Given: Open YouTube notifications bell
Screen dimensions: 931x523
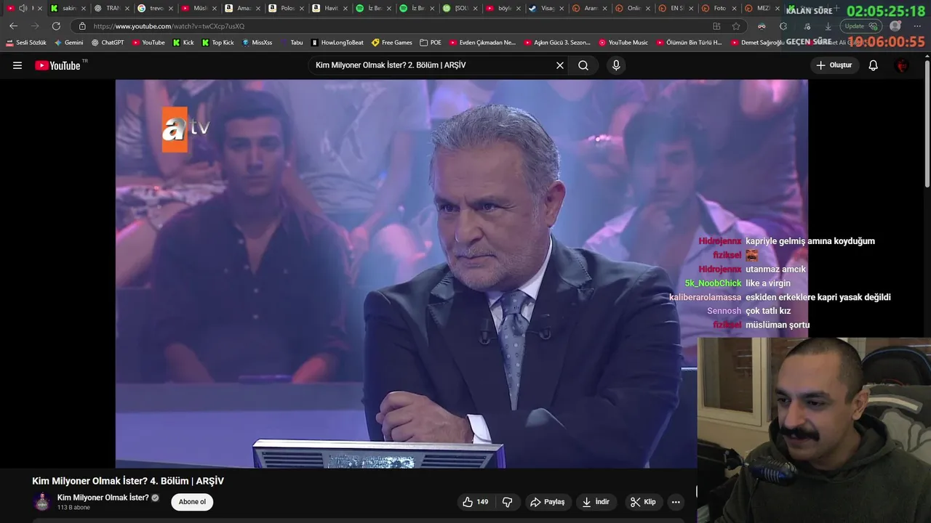Looking at the screenshot, I should point(874,65).
